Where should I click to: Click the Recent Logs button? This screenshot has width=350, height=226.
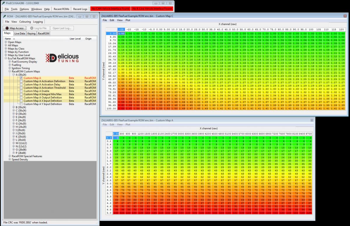[80, 9]
